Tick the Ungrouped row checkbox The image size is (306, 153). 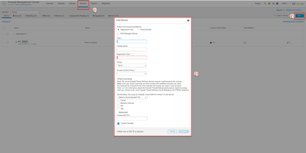coord(7,34)
